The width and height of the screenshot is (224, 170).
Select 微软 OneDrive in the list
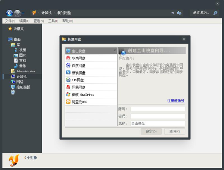pyautogui.click(x=91, y=95)
